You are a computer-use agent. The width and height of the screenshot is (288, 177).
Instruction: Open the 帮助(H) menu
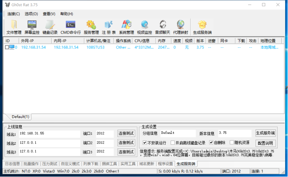[67, 14]
